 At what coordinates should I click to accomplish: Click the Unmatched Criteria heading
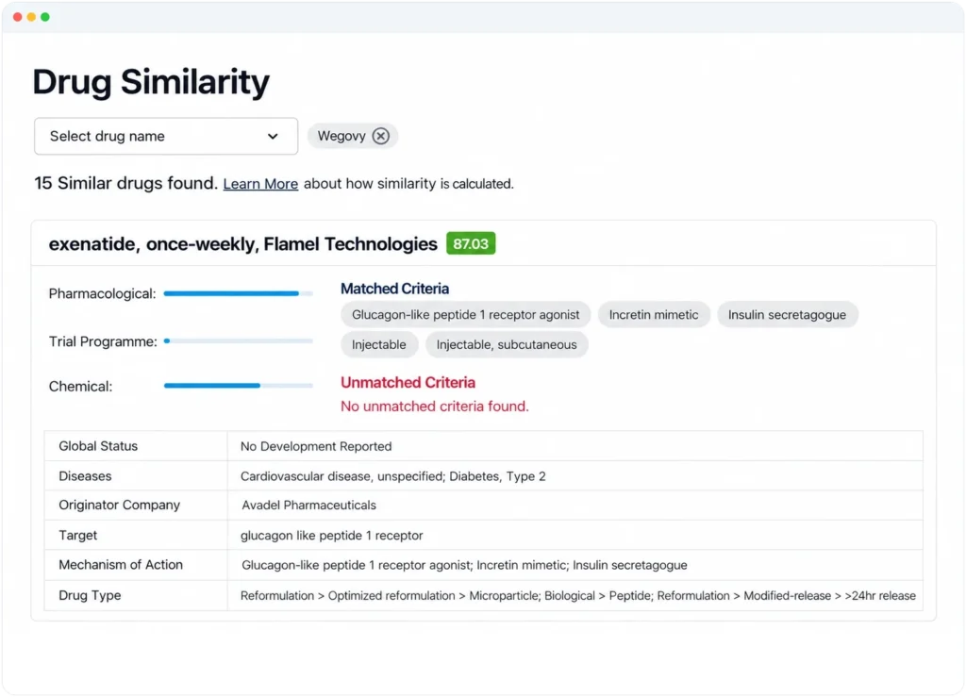click(408, 382)
